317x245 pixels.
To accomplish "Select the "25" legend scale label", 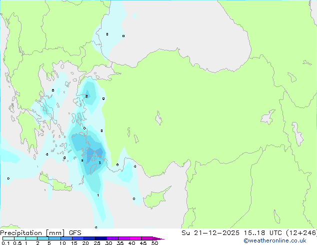I will point(97,243).
